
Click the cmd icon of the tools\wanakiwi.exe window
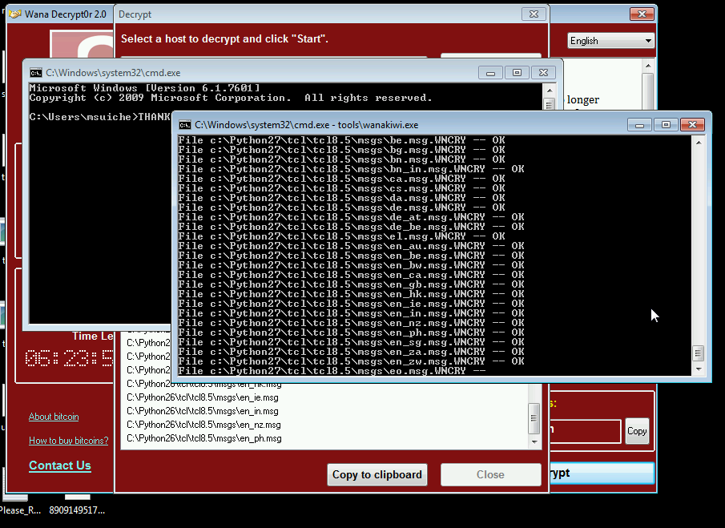185,125
